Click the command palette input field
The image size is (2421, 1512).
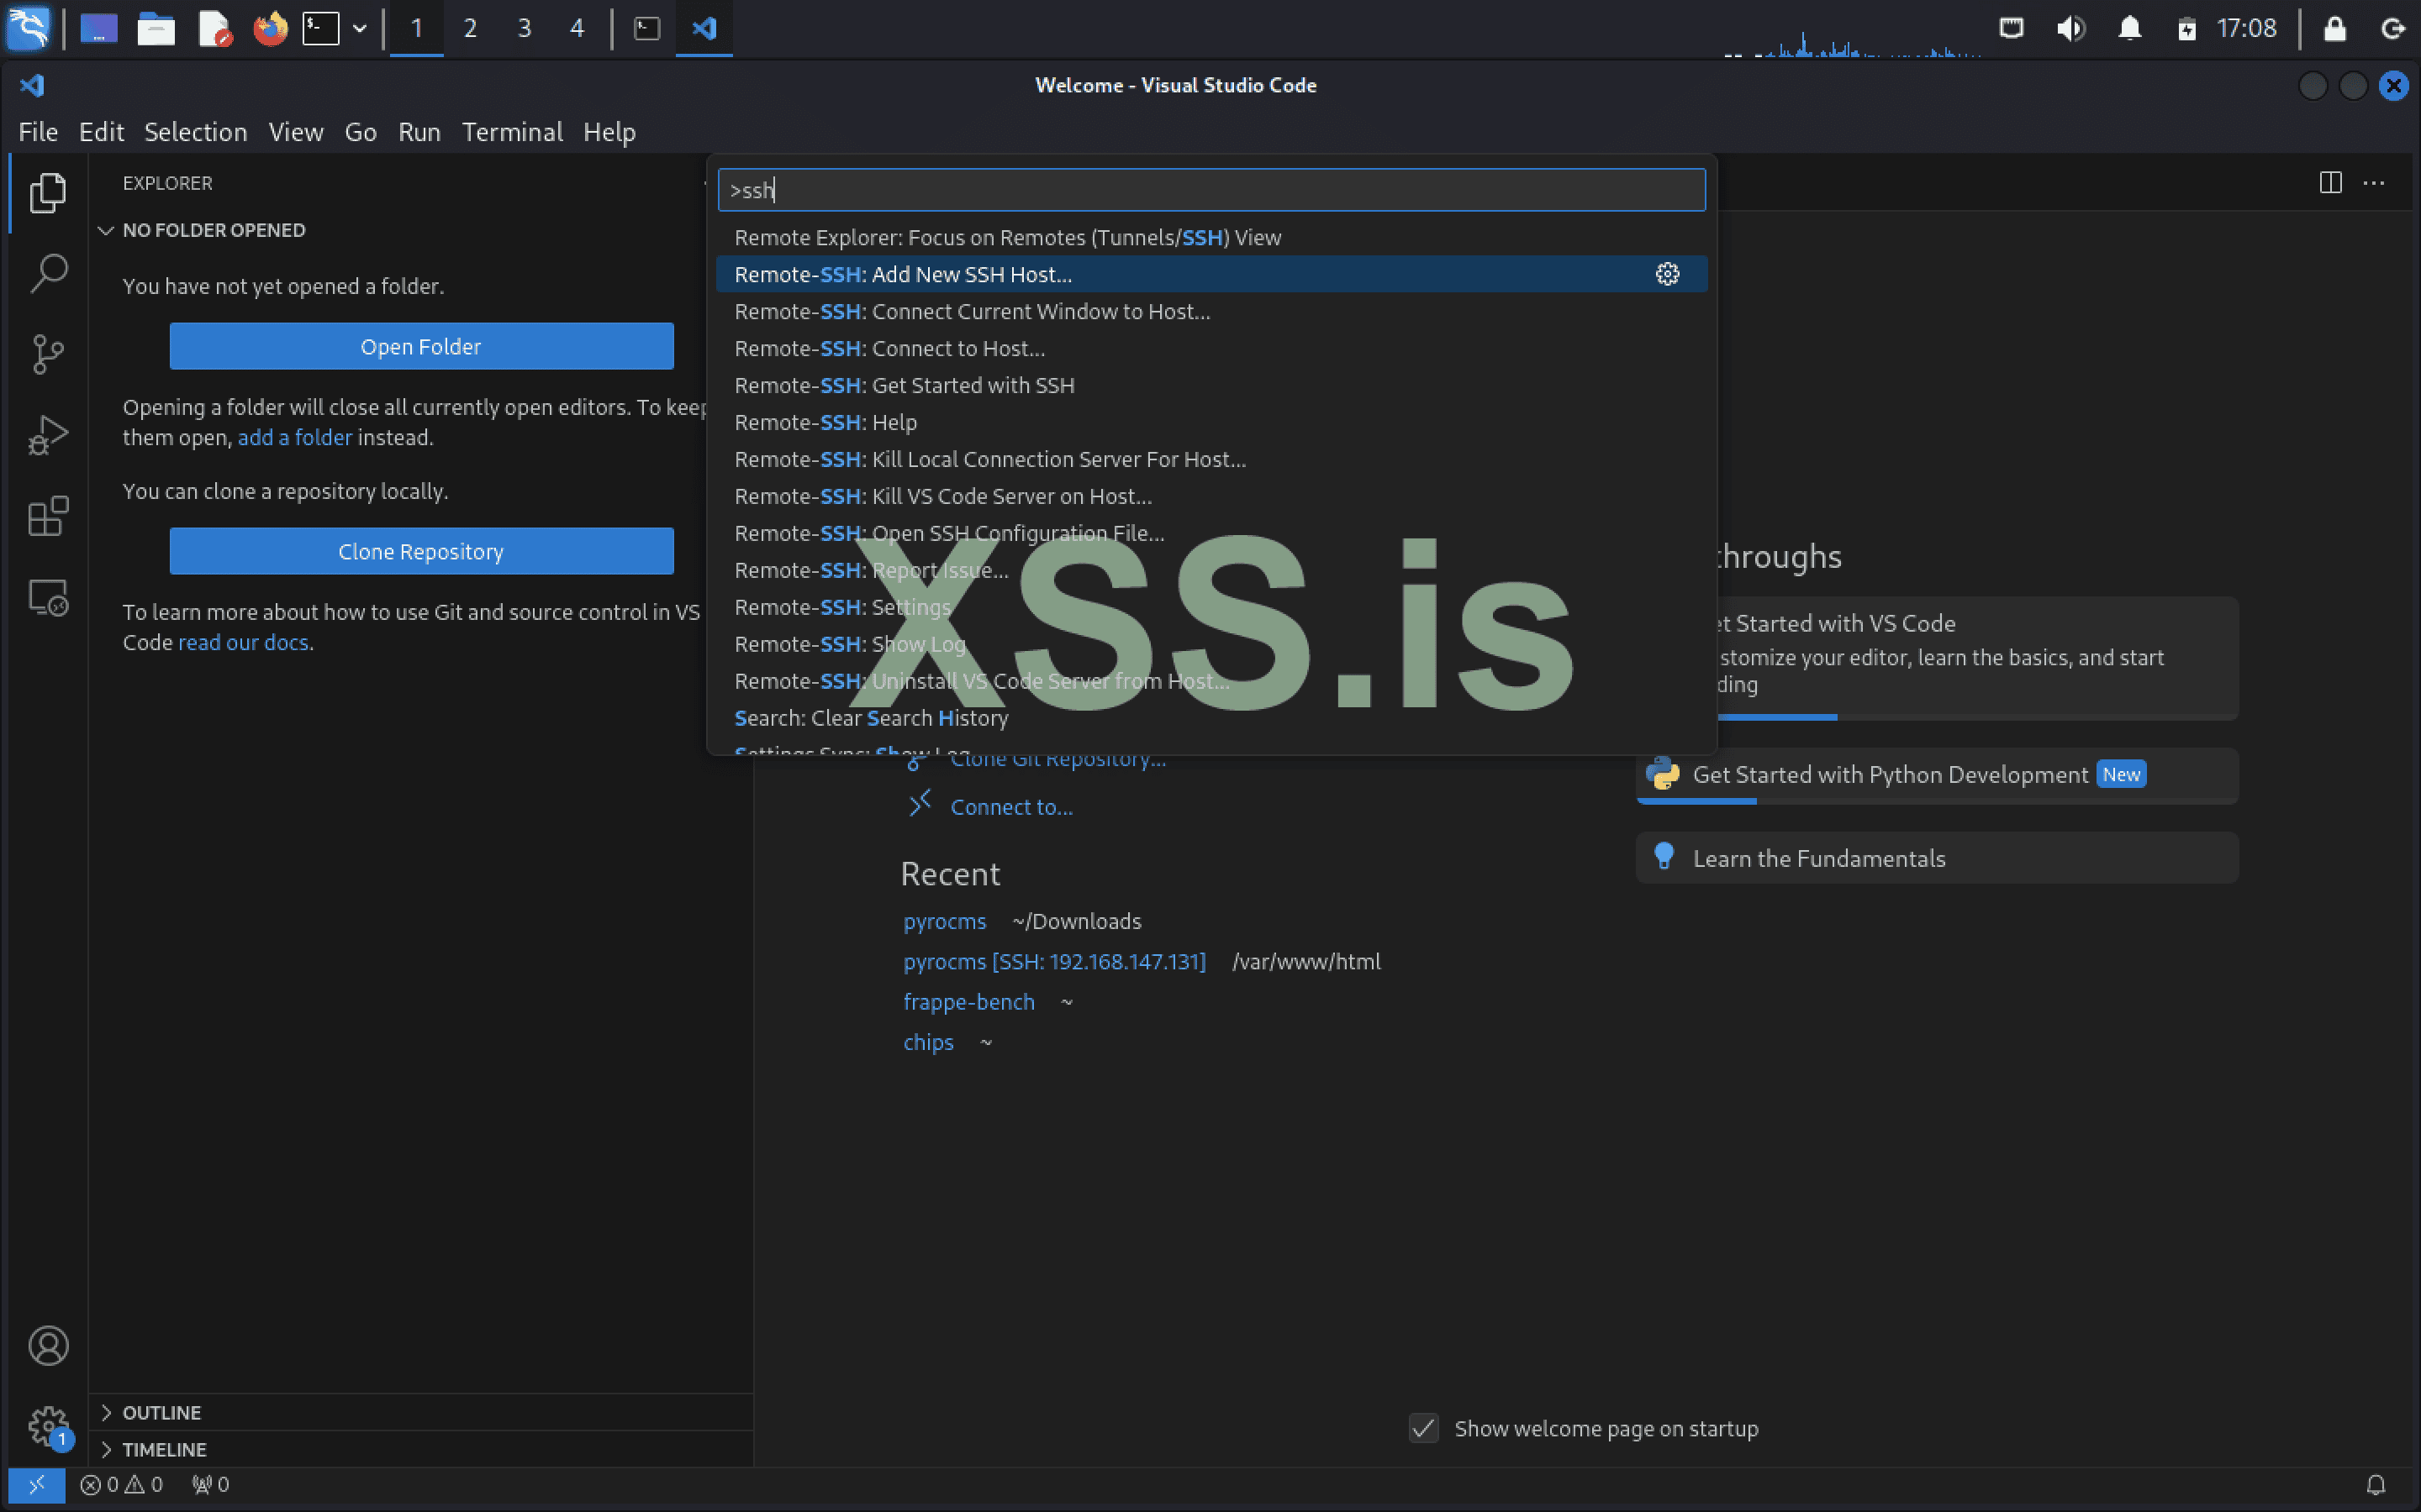click(1210, 190)
